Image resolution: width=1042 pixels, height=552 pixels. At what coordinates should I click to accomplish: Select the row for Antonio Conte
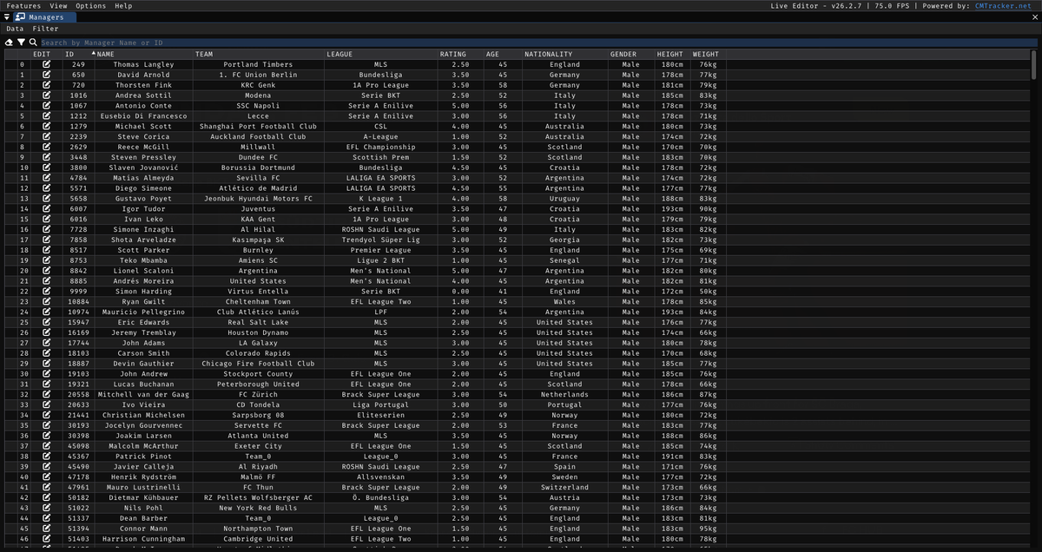260,106
